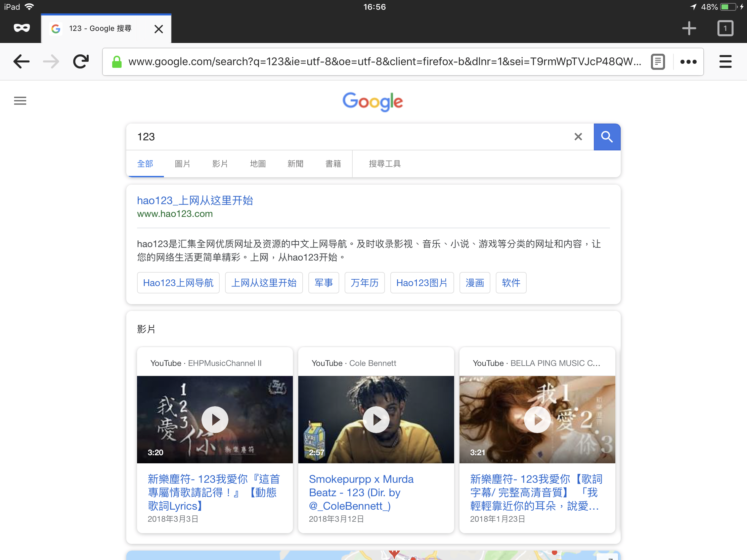Switch to the 地圖 tab

point(258,164)
